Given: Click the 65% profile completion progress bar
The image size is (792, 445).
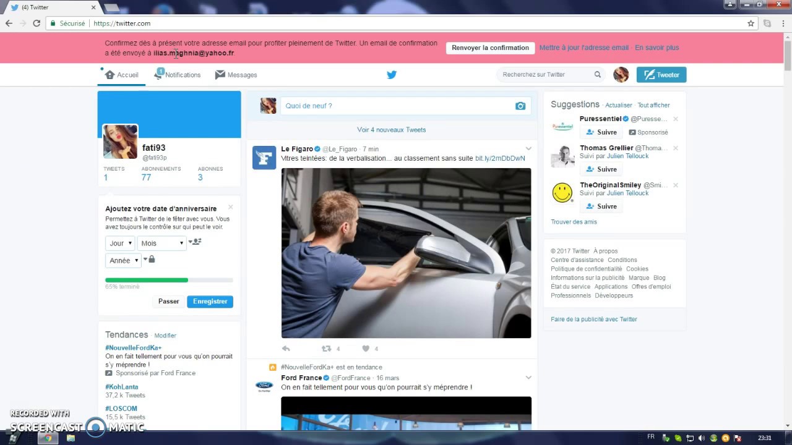Looking at the screenshot, I should (x=169, y=280).
